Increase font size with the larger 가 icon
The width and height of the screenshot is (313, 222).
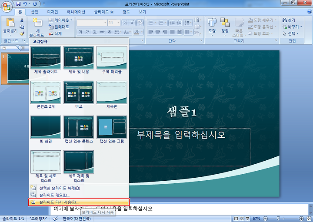125,23
